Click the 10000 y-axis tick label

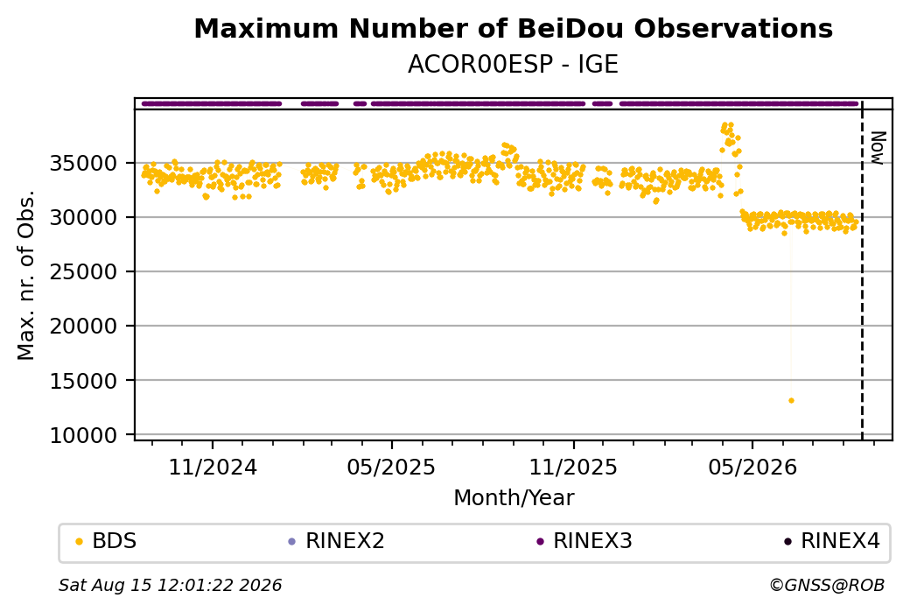(x=83, y=435)
